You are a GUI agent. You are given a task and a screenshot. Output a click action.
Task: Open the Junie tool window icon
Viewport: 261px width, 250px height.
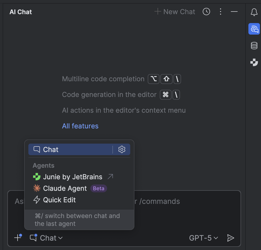coord(254,62)
